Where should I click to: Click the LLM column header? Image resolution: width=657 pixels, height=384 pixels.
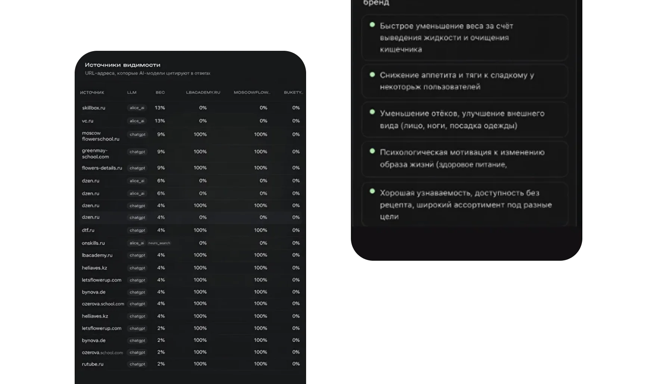pyautogui.click(x=132, y=93)
